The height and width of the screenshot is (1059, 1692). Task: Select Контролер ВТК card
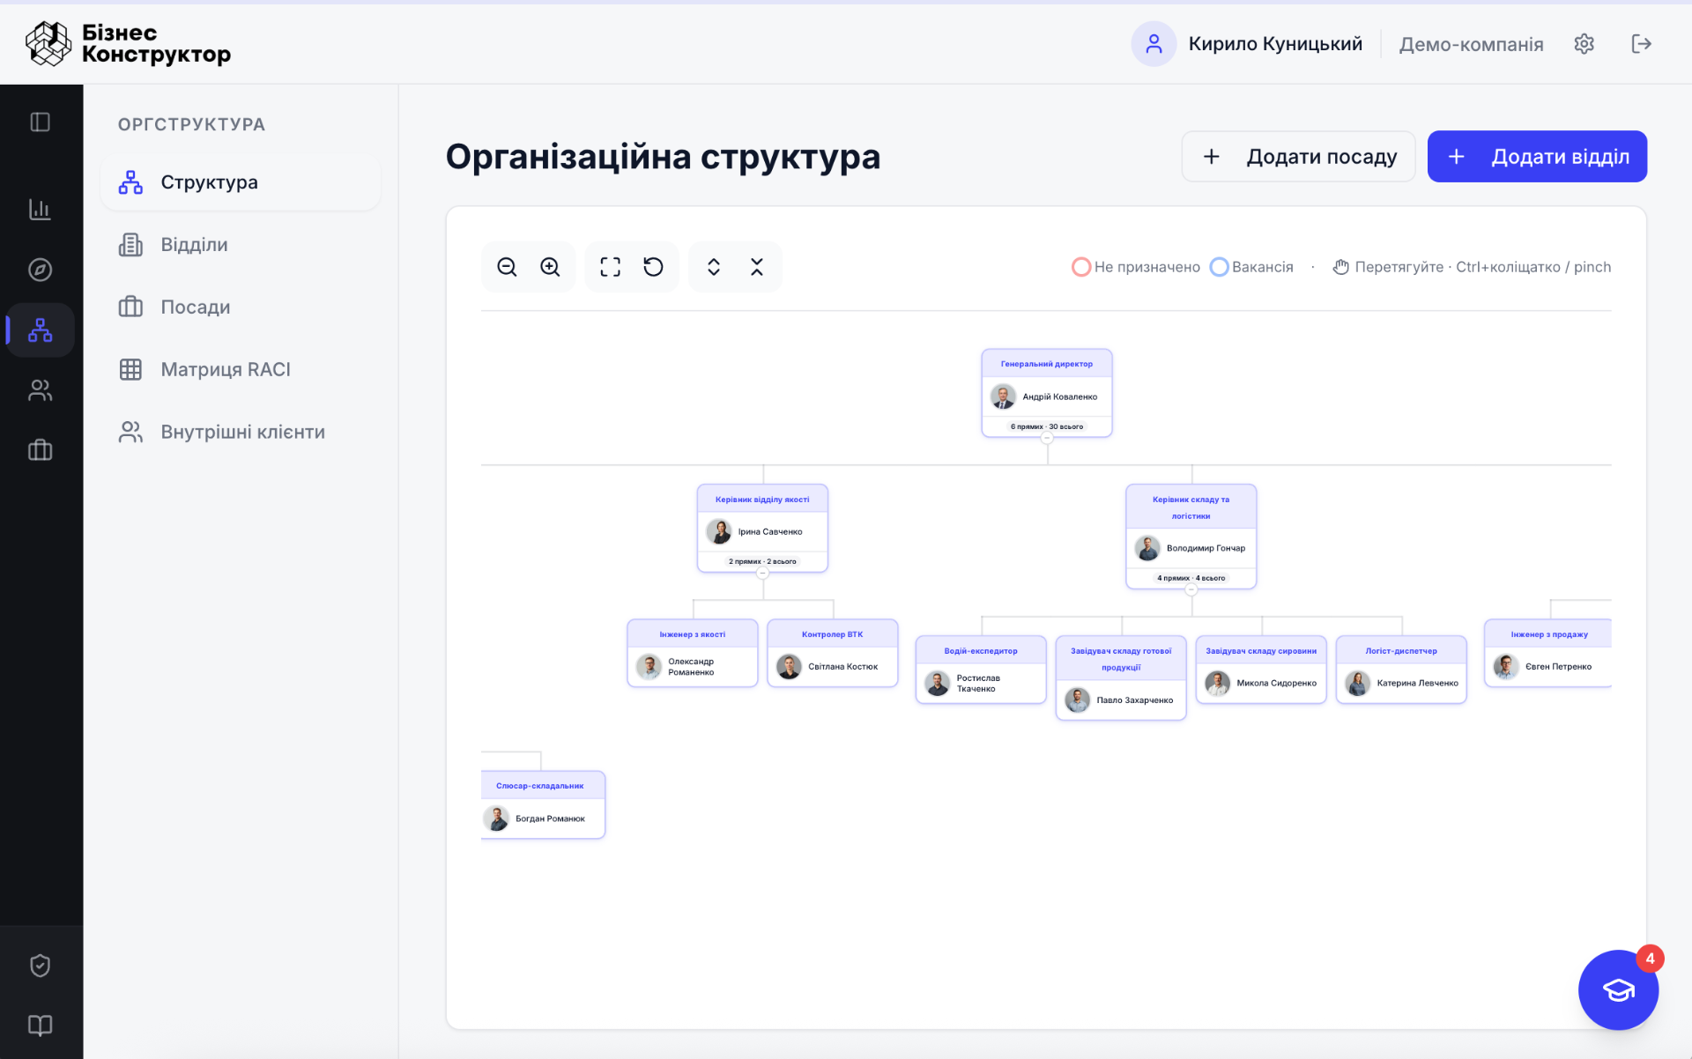pyautogui.click(x=833, y=653)
